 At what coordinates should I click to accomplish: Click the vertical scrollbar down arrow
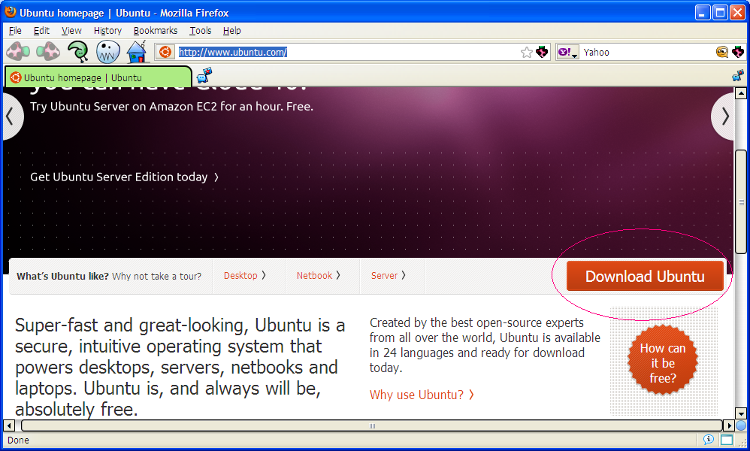741,413
